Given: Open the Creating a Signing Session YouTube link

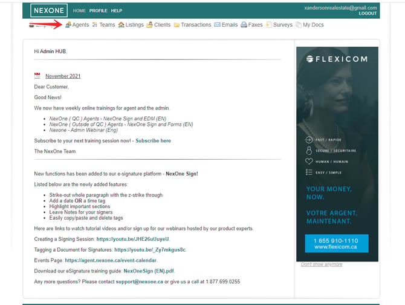Looking at the screenshot, I should click(x=132, y=239).
